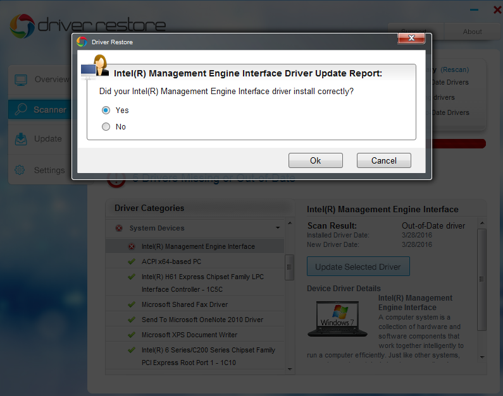The width and height of the screenshot is (503, 396).
Task: Open the Settings gear icon
Action: tap(20, 170)
